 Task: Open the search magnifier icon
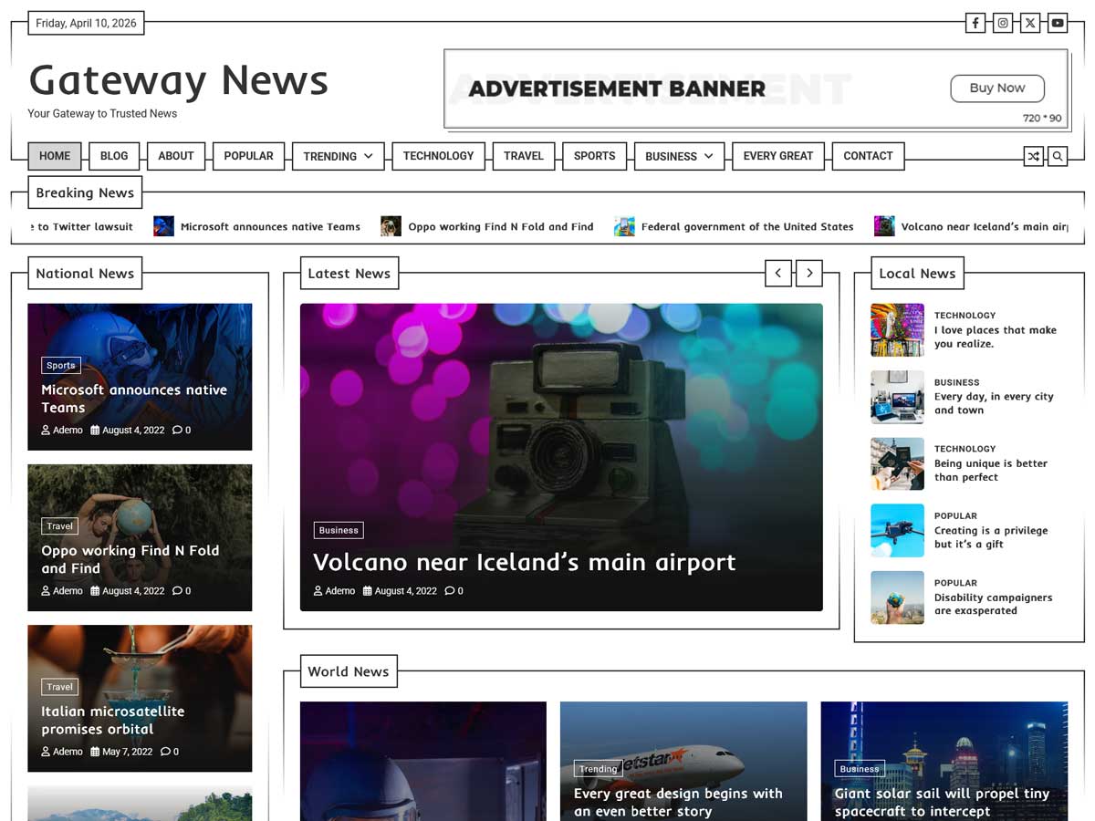[1058, 157]
